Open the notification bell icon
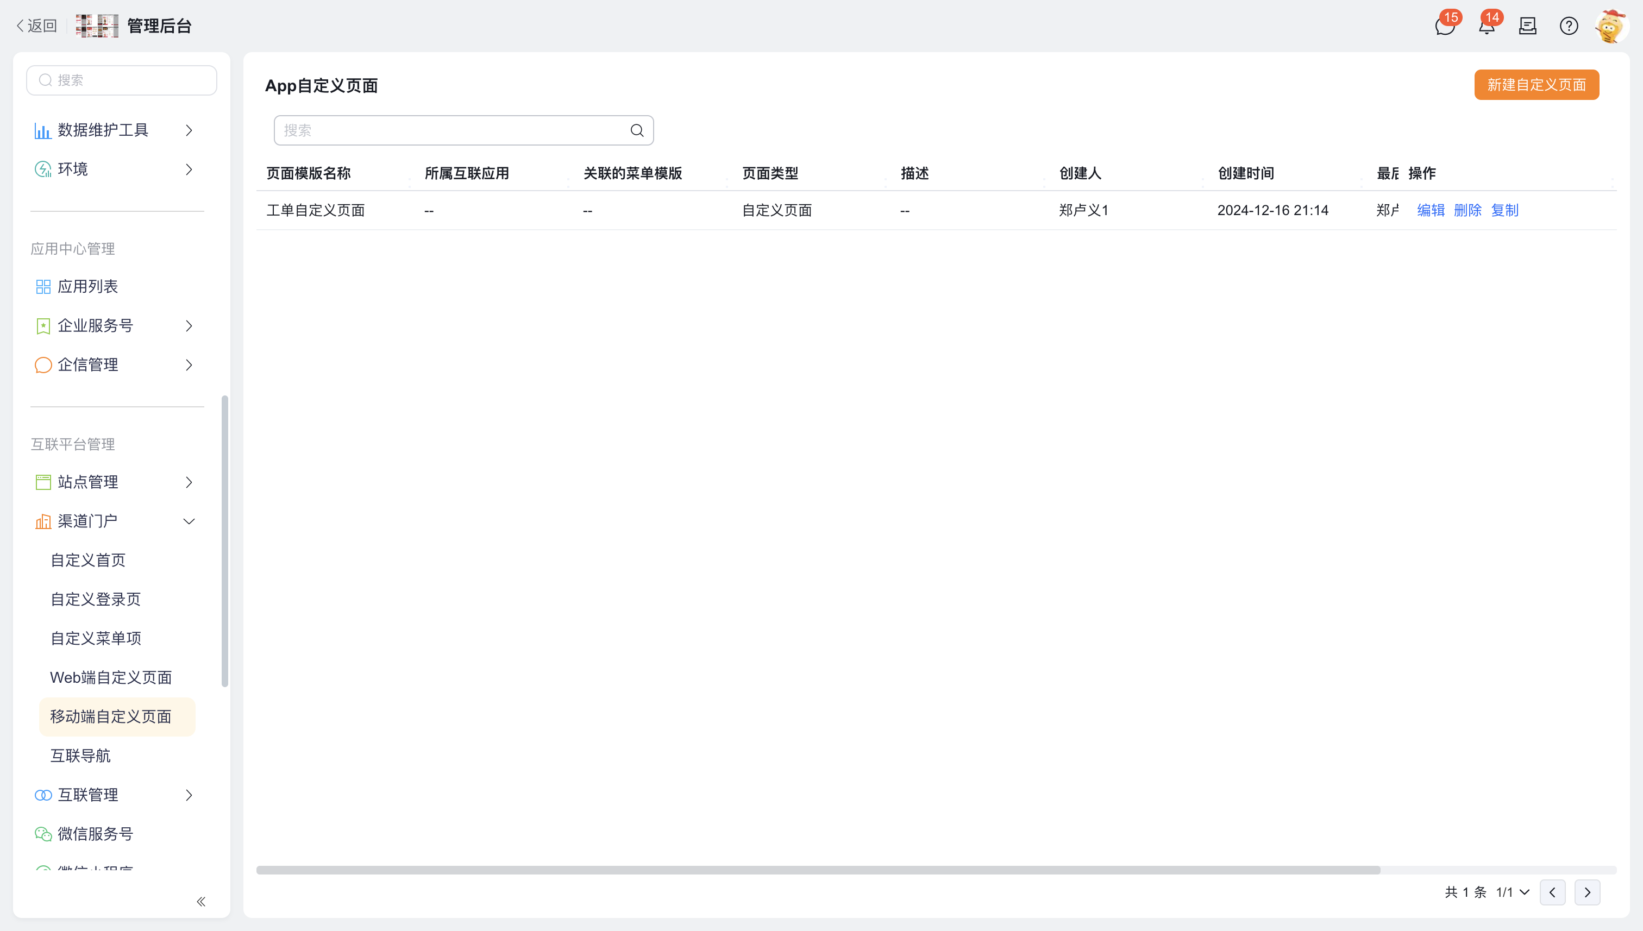Viewport: 1643px width, 931px height. pyautogui.click(x=1487, y=26)
